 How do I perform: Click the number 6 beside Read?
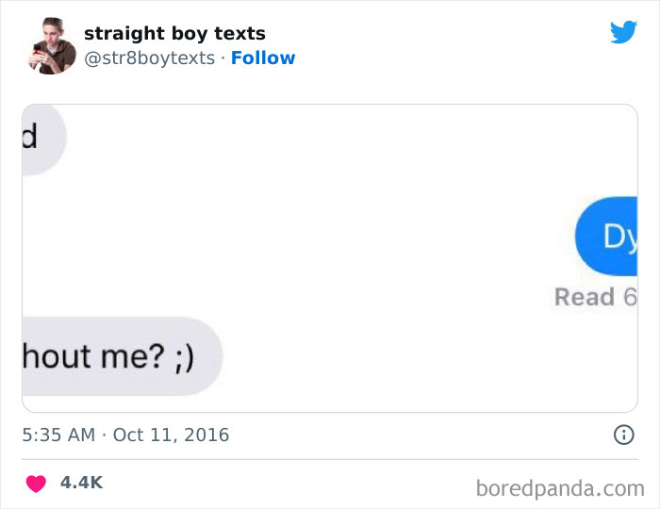click(629, 297)
